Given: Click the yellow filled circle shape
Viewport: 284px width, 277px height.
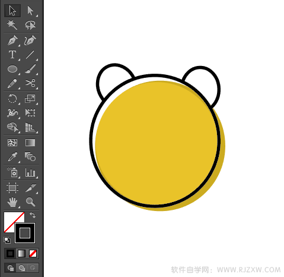Looking at the screenshot, I should pyautogui.click(x=160, y=146).
